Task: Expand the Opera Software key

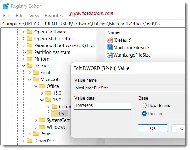Action: 23,32
